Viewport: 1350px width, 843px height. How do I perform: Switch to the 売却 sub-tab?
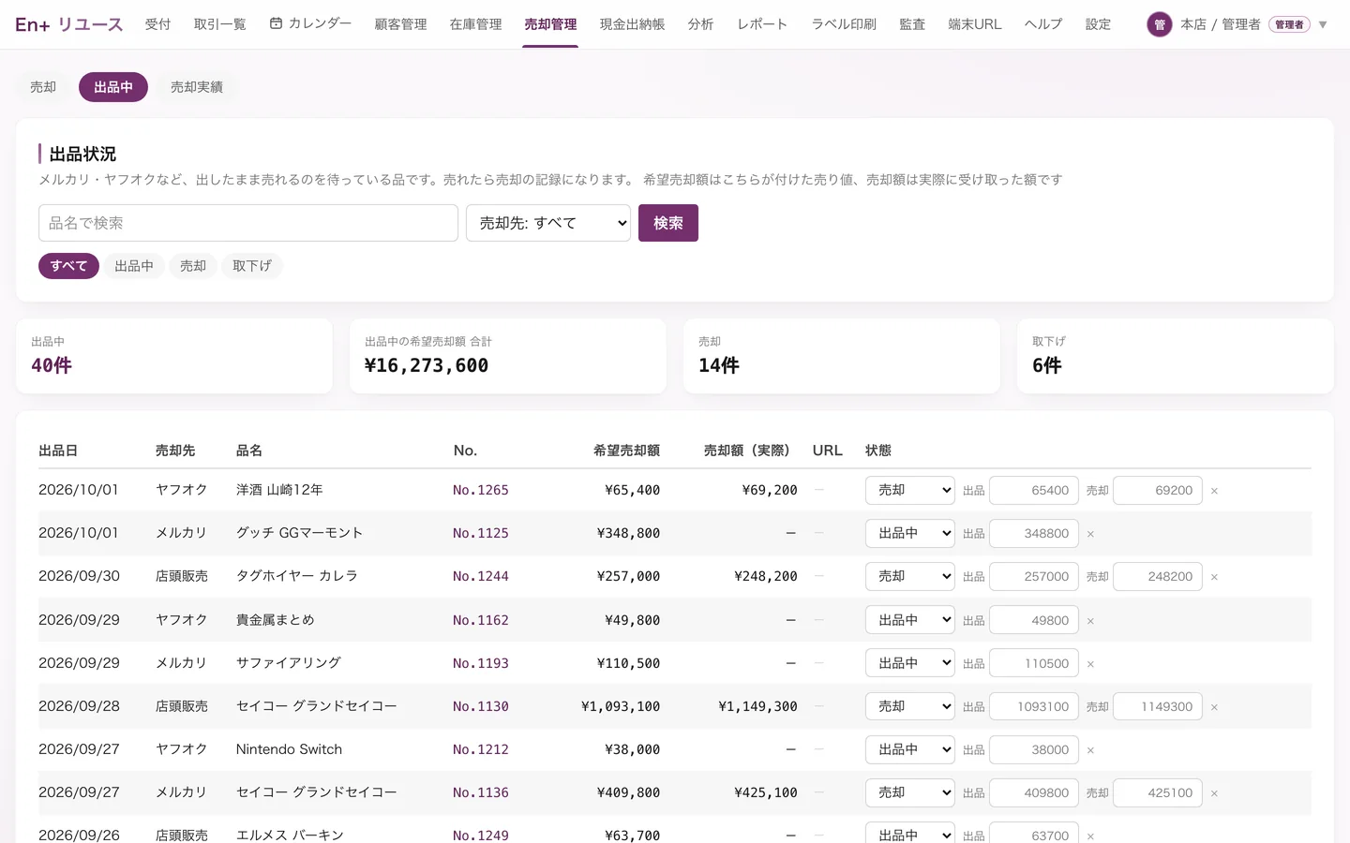(x=43, y=87)
